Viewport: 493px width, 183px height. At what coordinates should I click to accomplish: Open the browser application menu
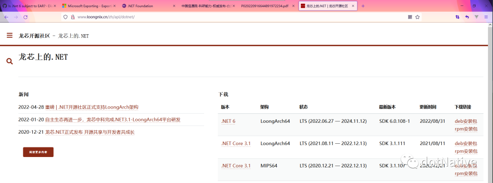tap(487, 17)
